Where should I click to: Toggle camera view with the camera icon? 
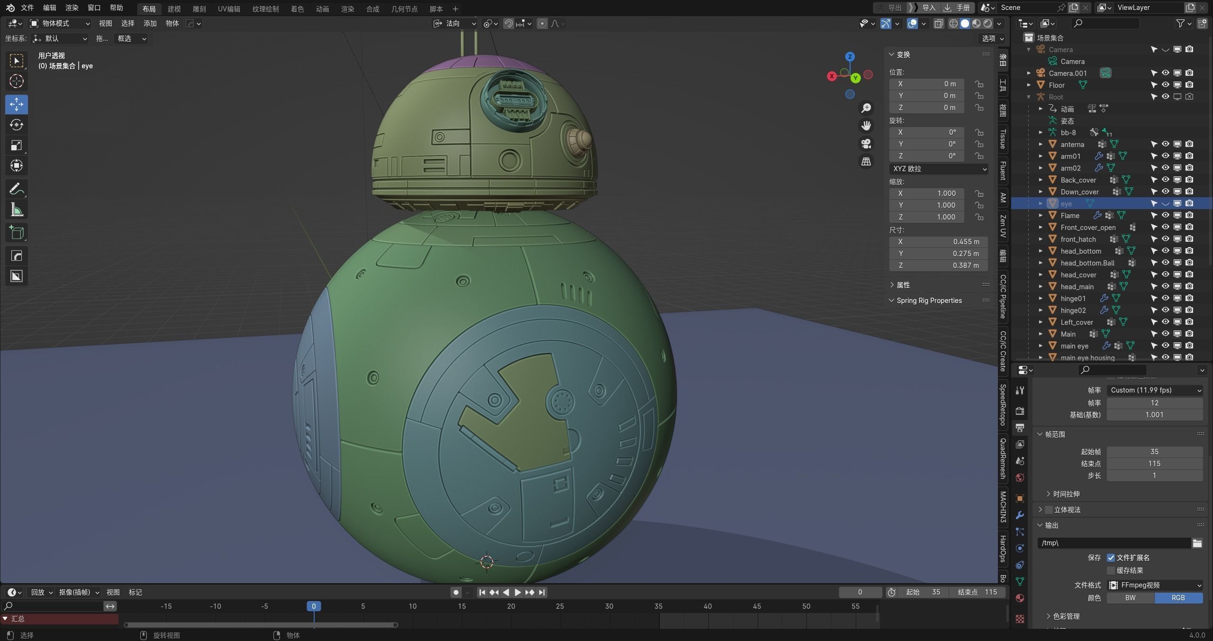coord(866,144)
